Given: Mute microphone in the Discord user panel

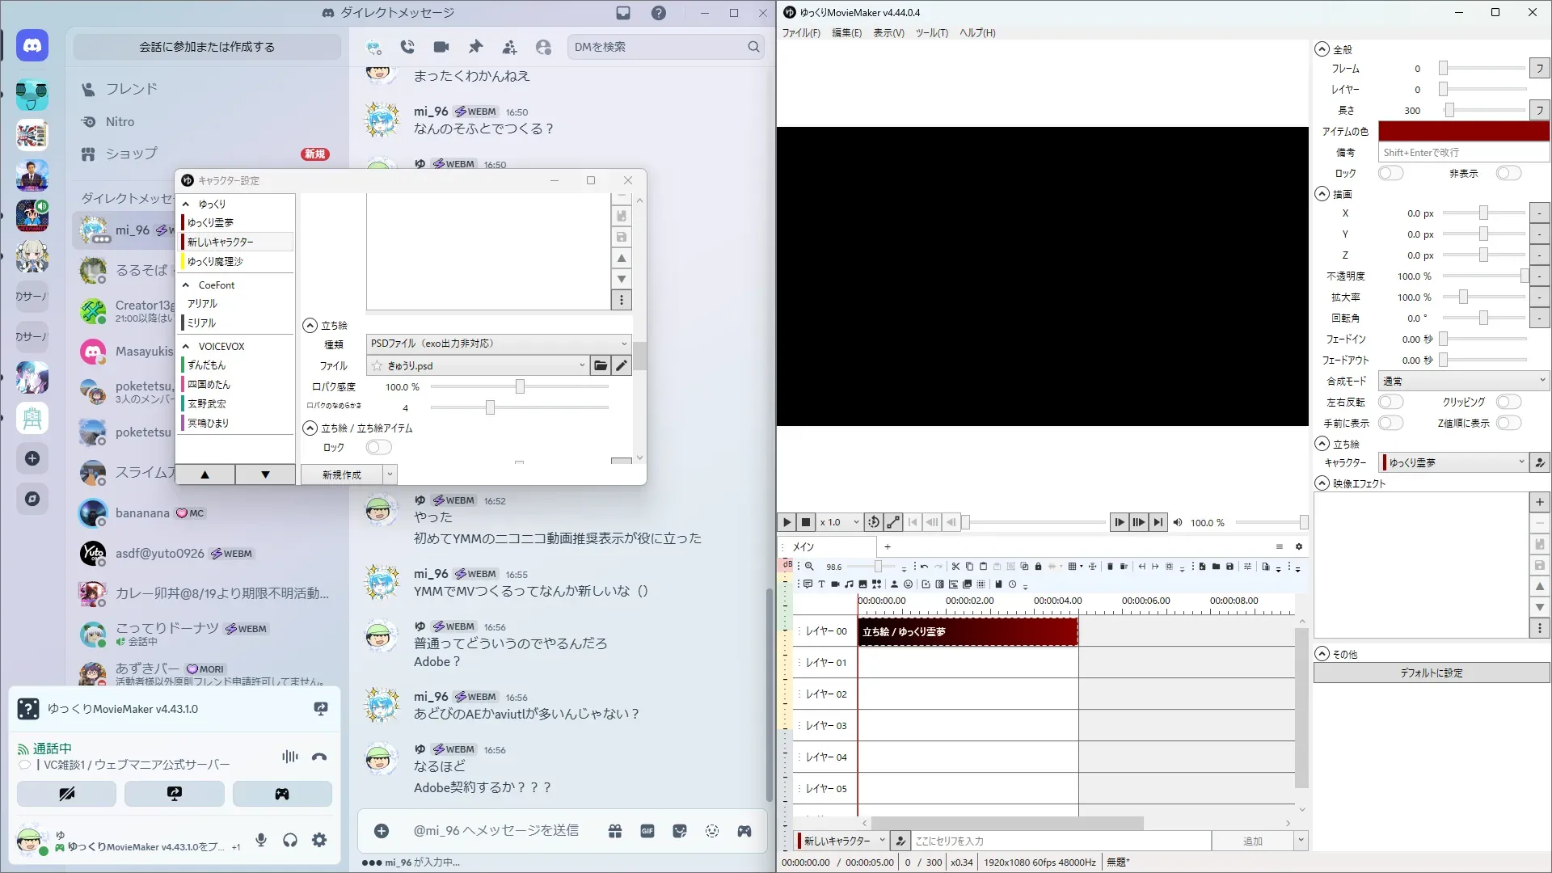Looking at the screenshot, I should [261, 840].
